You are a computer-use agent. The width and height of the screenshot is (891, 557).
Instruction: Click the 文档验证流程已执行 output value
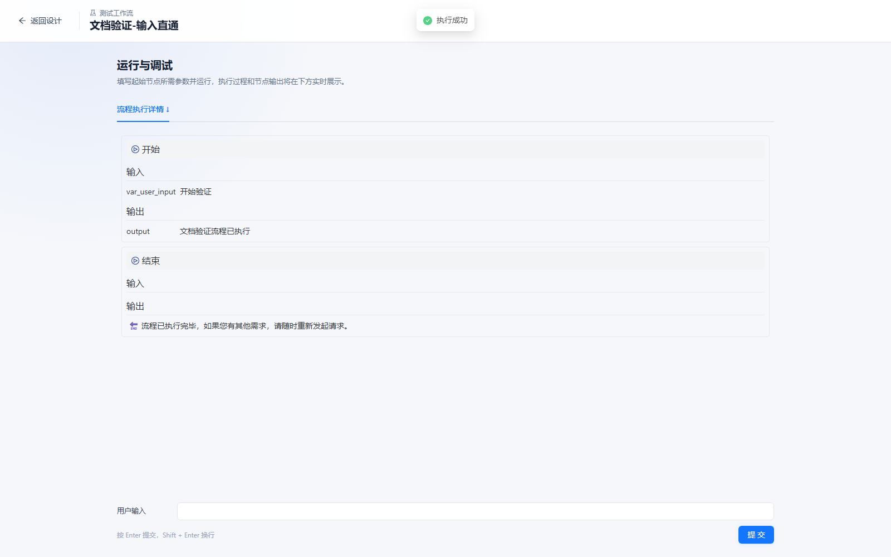(215, 232)
